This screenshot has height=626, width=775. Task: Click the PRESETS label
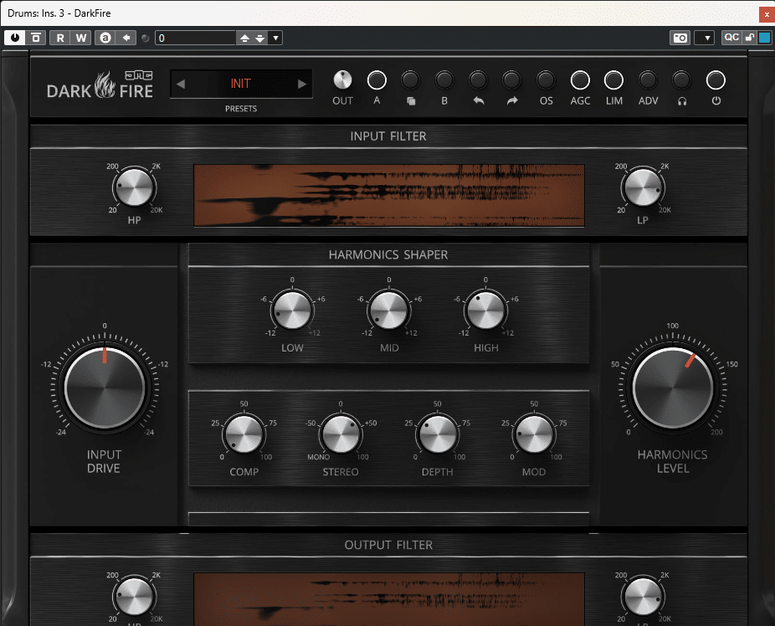coord(241,109)
